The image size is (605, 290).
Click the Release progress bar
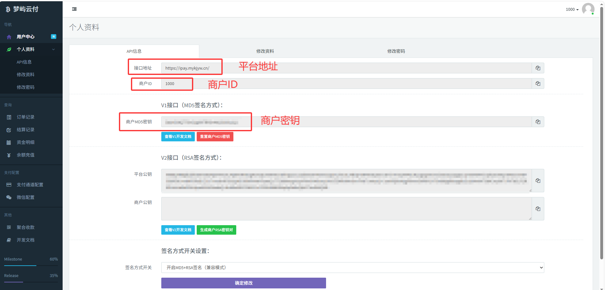coord(31,282)
